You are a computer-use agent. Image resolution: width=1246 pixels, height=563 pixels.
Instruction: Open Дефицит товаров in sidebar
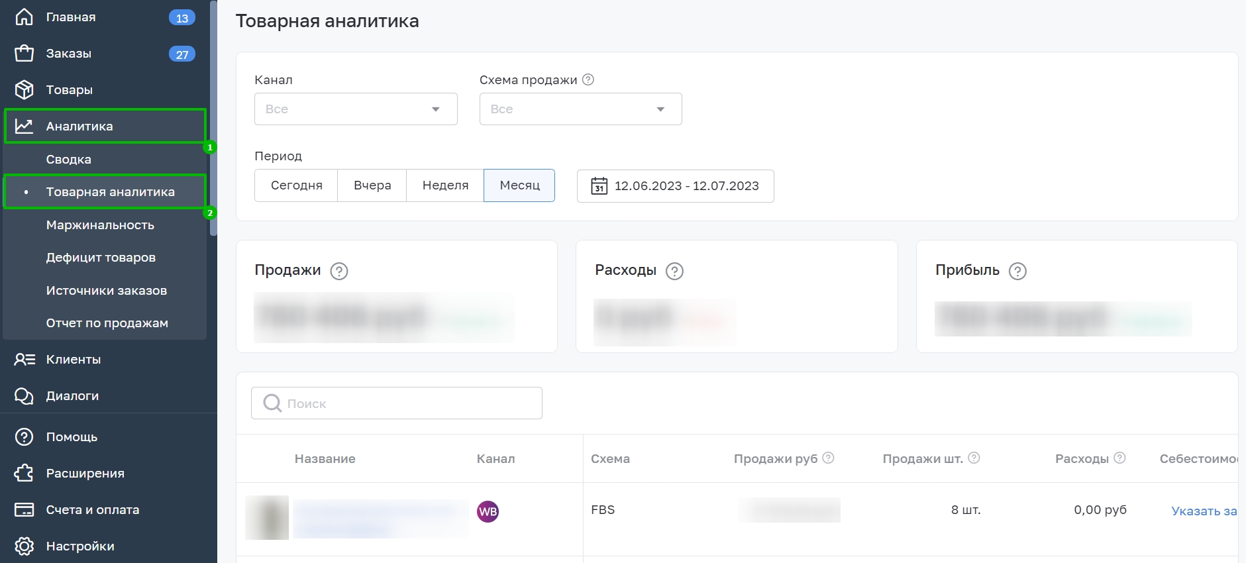tap(101, 258)
